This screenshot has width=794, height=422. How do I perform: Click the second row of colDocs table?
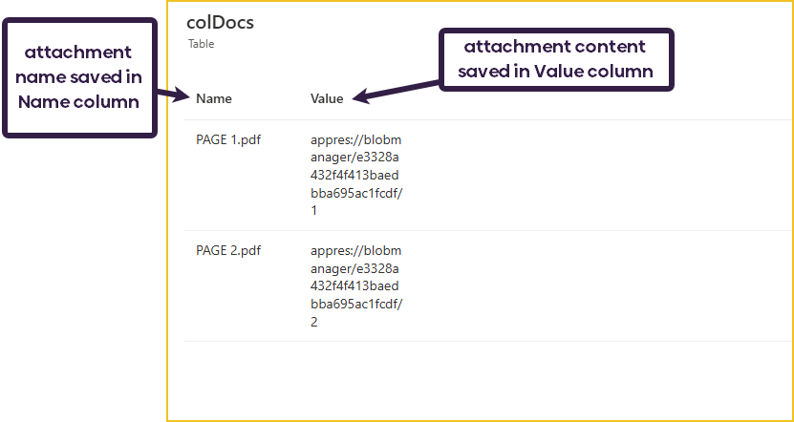pos(488,285)
